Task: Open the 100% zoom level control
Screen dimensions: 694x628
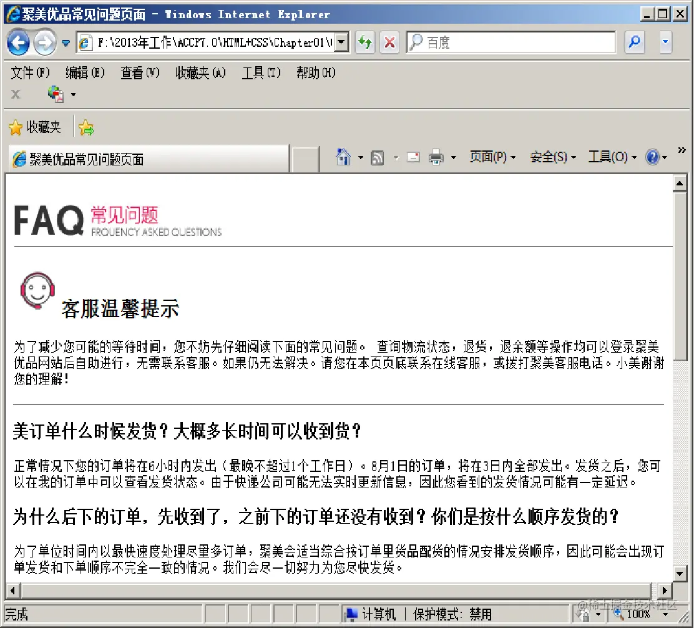Action: point(632,614)
